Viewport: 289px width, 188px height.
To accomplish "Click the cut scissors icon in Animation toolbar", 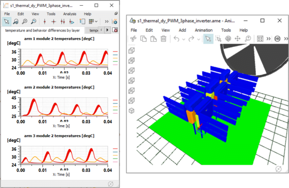I will pyautogui.click(x=133, y=39).
